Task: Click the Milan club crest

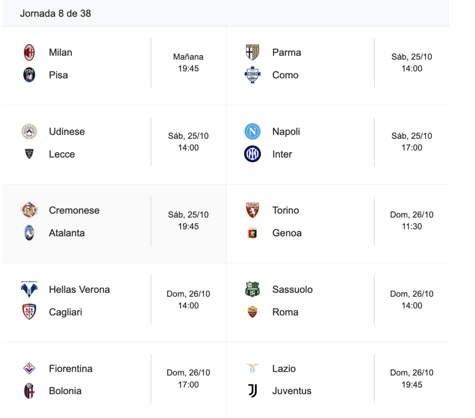Action: click(x=29, y=52)
